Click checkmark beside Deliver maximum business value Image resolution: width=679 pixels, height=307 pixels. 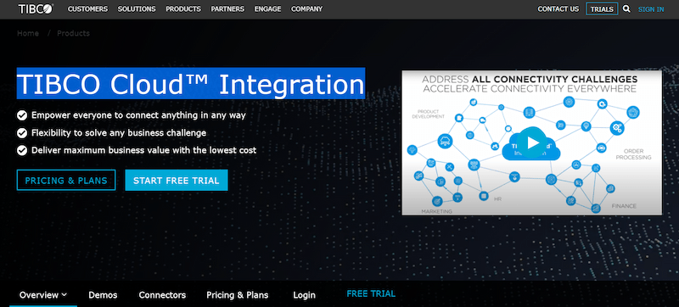click(x=22, y=150)
